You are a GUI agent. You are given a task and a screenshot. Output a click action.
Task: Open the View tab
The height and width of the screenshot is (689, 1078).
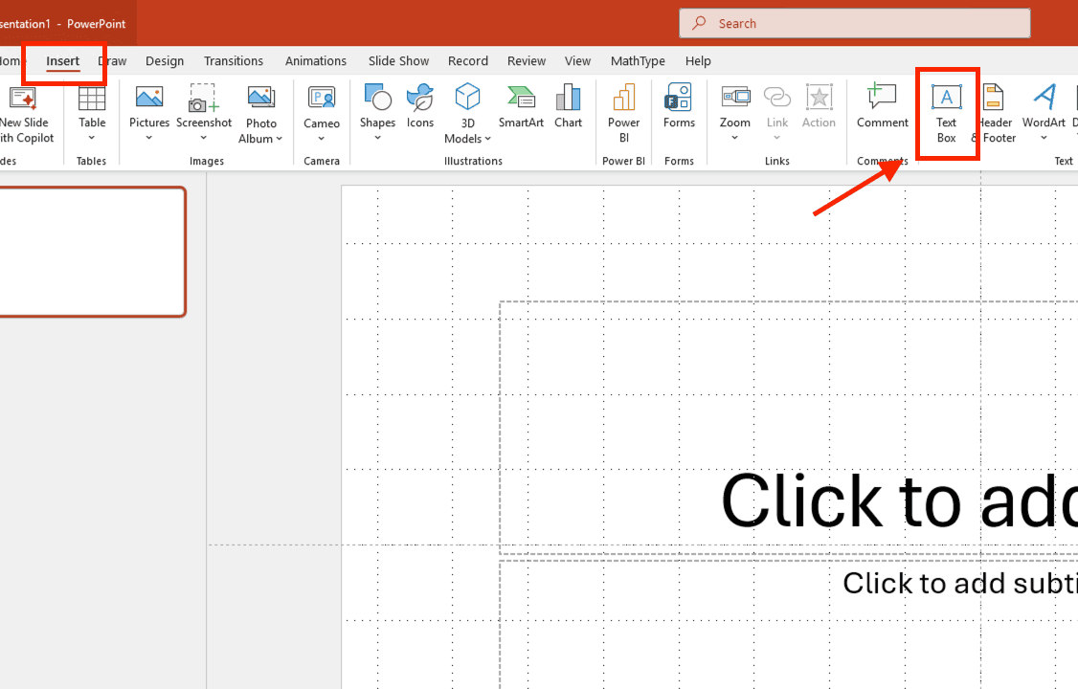tap(577, 61)
